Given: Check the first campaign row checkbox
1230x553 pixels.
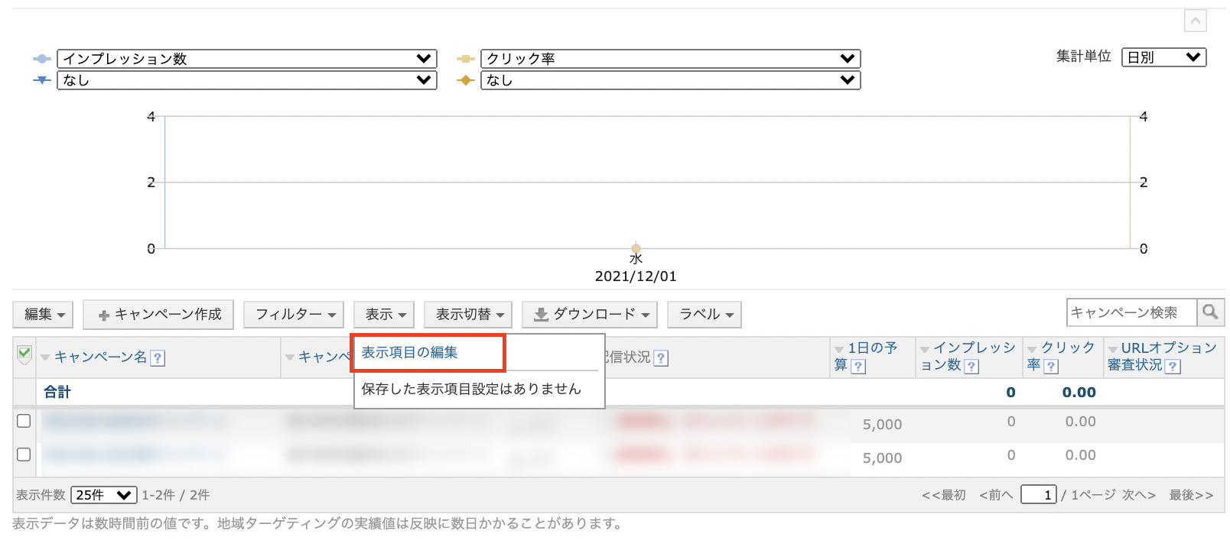Looking at the screenshot, I should pyautogui.click(x=24, y=421).
